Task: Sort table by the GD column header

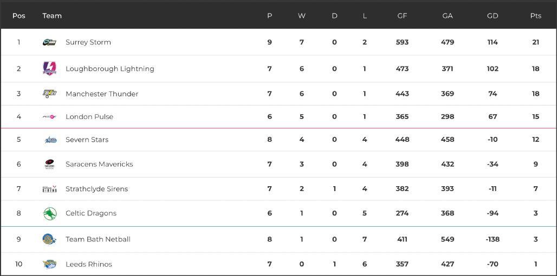Action: 492,16
